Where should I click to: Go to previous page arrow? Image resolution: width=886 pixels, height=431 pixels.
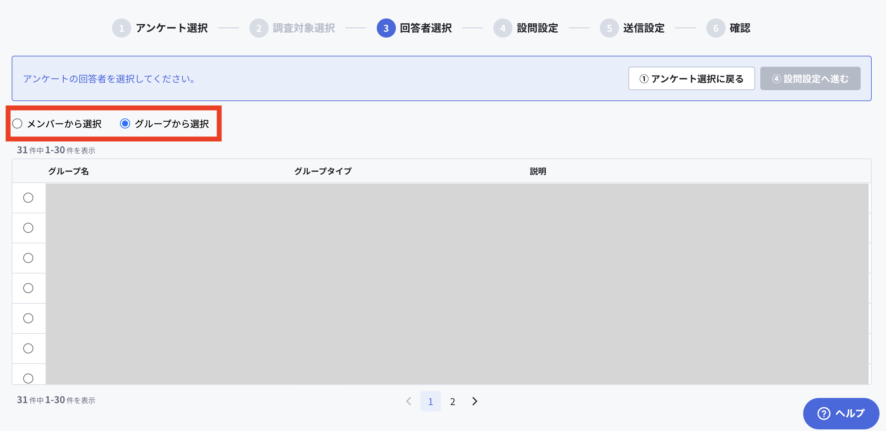pyautogui.click(x=409, y=401)
